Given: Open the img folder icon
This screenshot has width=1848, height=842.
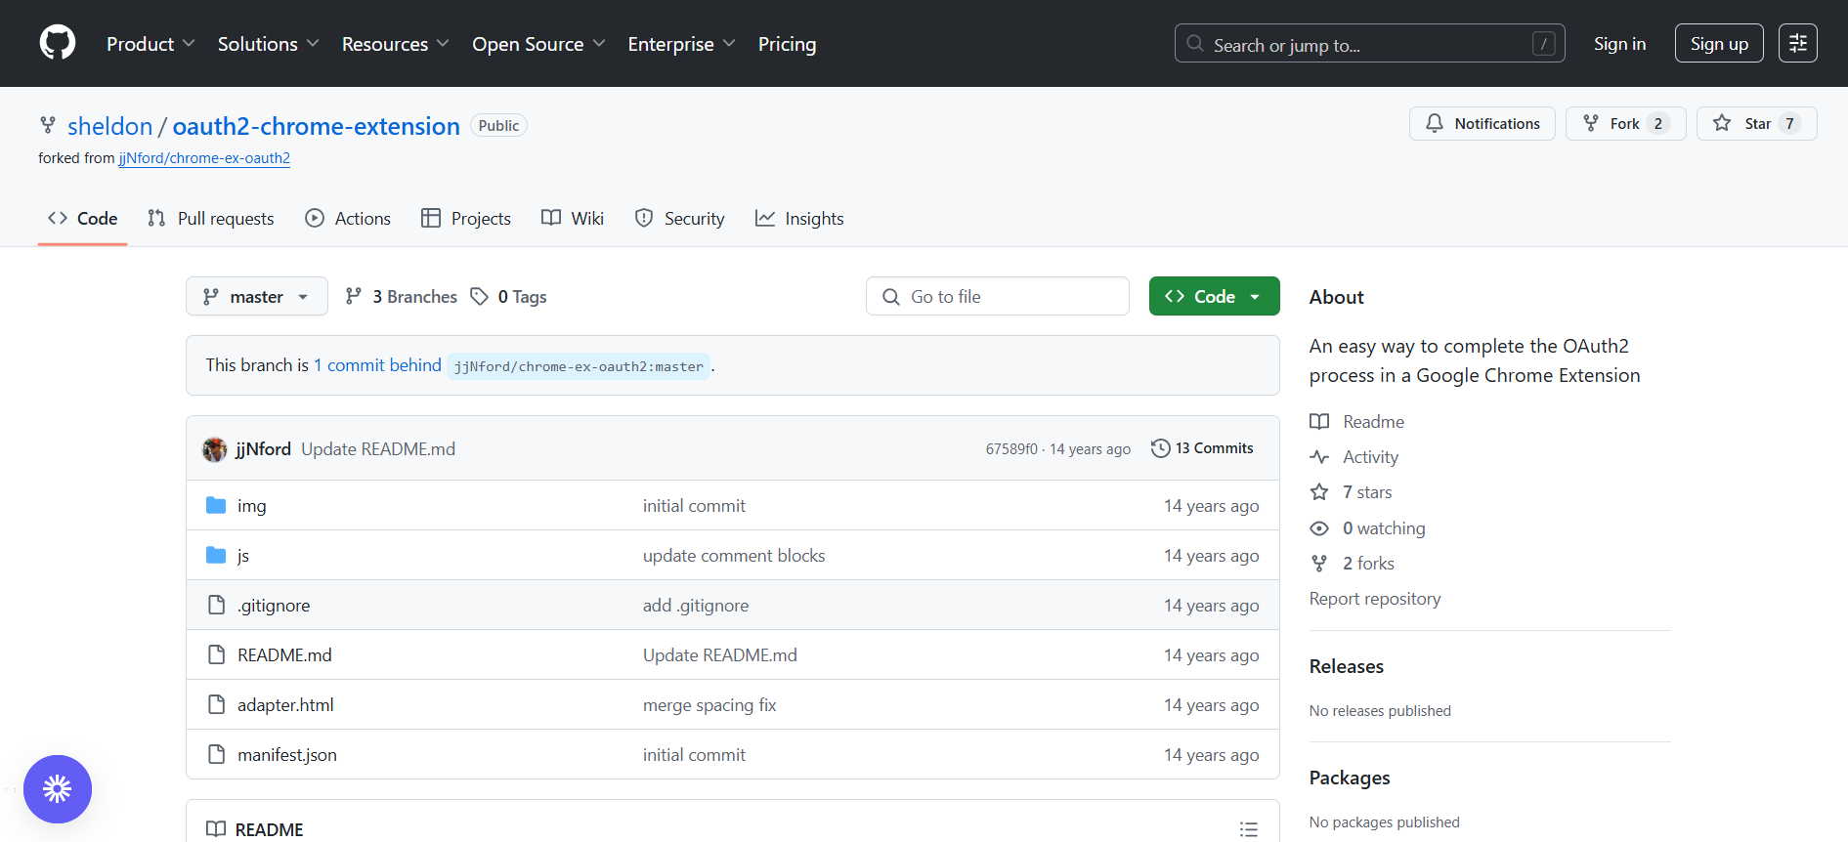Looking at the screenshot, I should [x=216, y=505].
